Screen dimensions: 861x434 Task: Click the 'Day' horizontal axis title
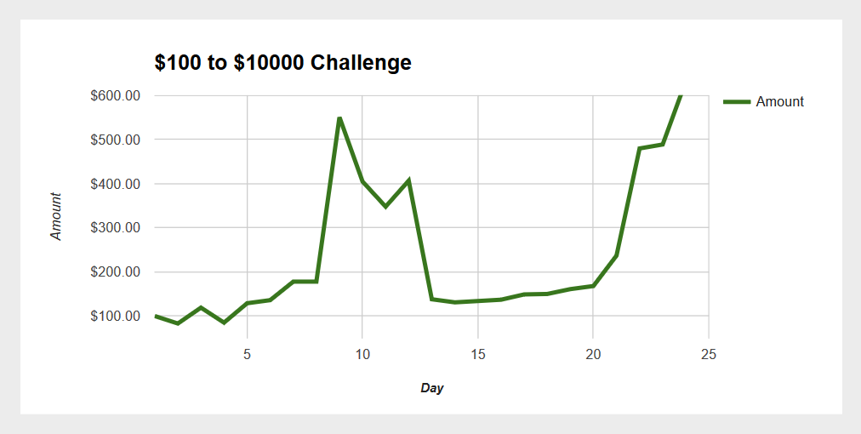[x=431, y=388]
